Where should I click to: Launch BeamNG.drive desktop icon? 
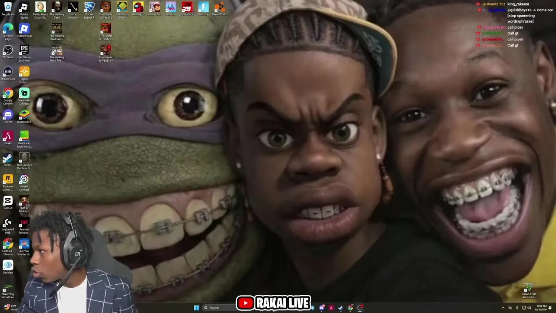coord(219,10)
